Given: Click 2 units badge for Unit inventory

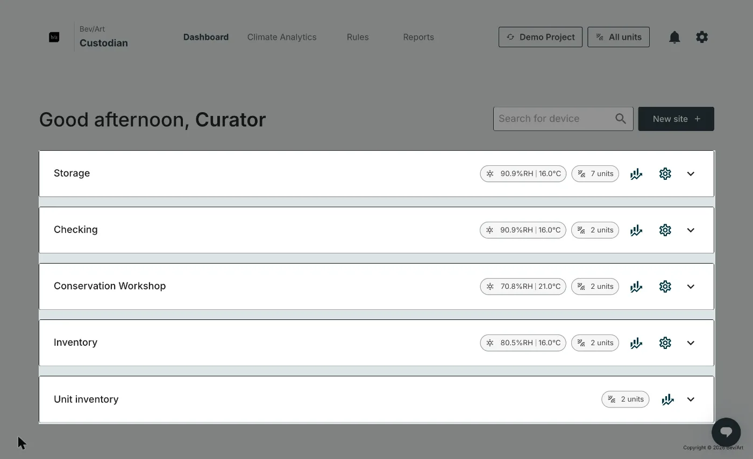Looking at the screenshot, I should point(626,399).
